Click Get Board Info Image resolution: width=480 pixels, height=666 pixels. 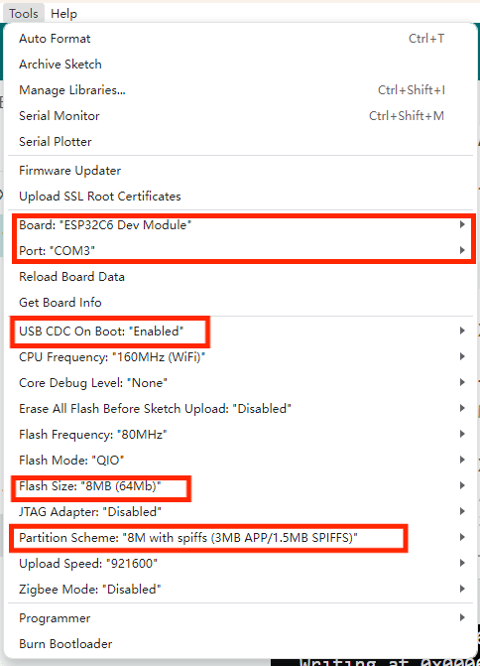tap(240, 303)
